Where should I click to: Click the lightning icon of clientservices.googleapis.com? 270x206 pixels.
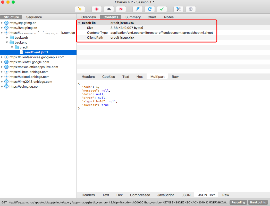(6, 57)
